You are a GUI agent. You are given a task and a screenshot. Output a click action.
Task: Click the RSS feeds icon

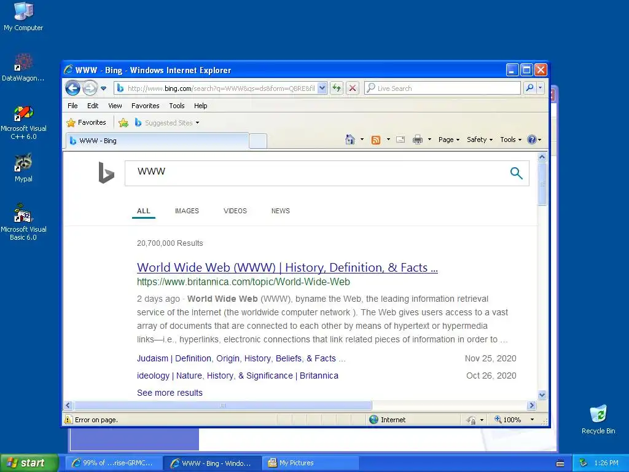[376, 140]
